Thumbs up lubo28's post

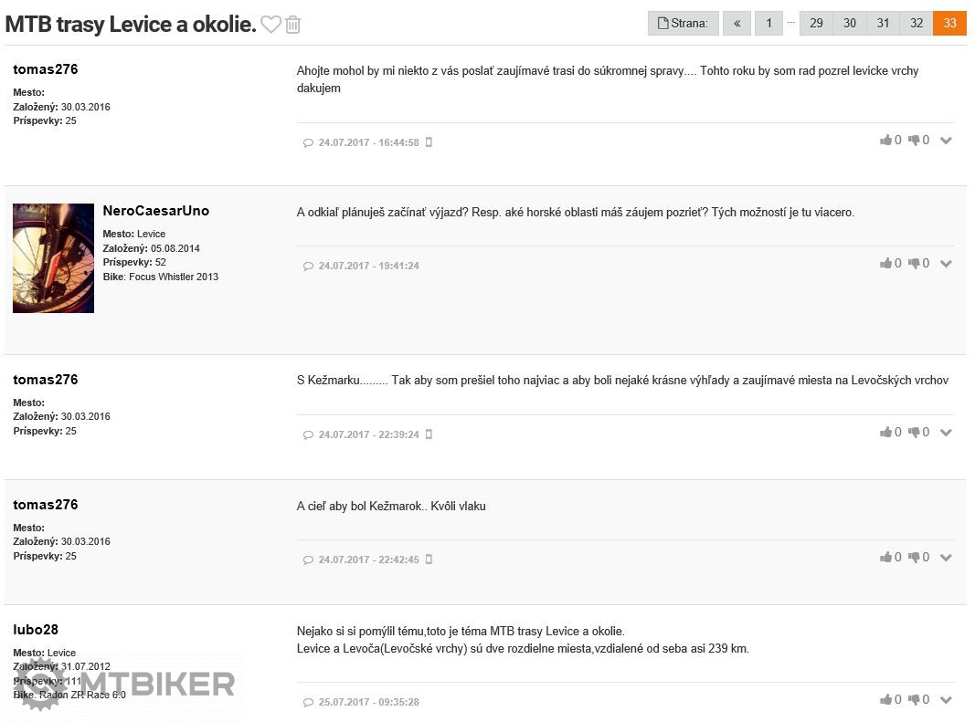[885, 700]
